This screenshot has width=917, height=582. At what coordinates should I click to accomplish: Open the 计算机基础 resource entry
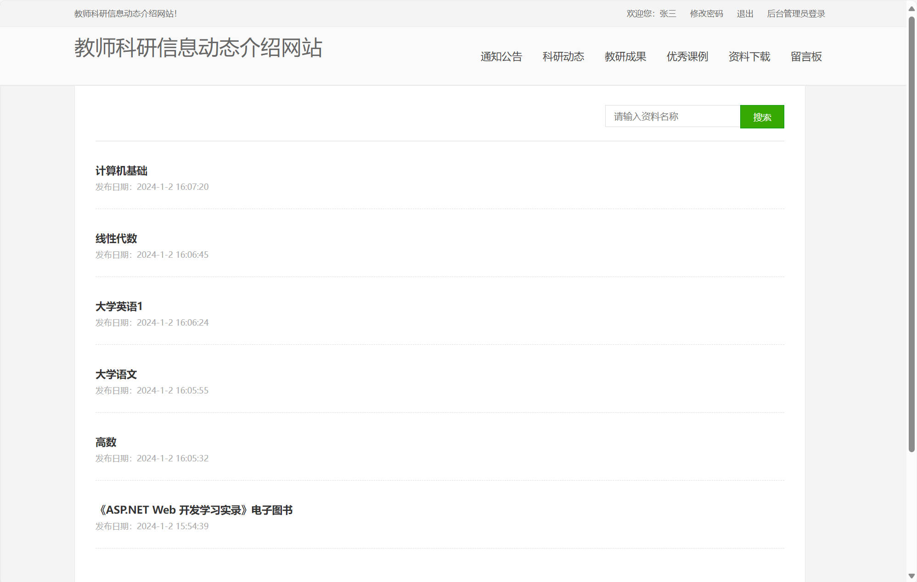click(121, 171)
